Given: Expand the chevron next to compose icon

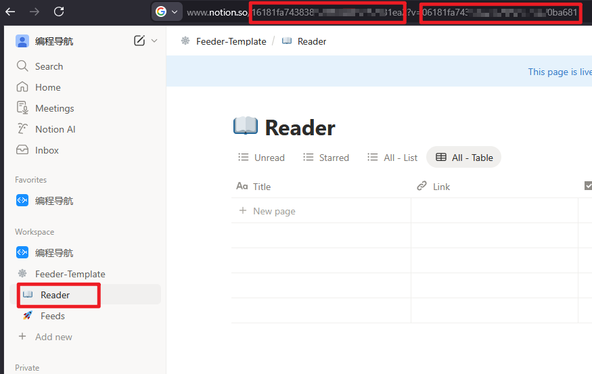Looking at the screenshot, I should tap(154, 41).
